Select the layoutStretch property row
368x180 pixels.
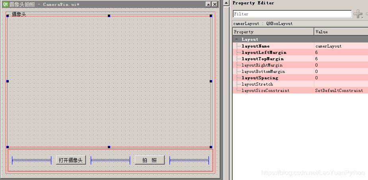coord(300,84)
